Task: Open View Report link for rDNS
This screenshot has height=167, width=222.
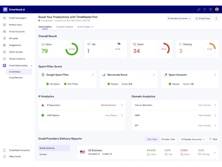Action: (111, 115)
